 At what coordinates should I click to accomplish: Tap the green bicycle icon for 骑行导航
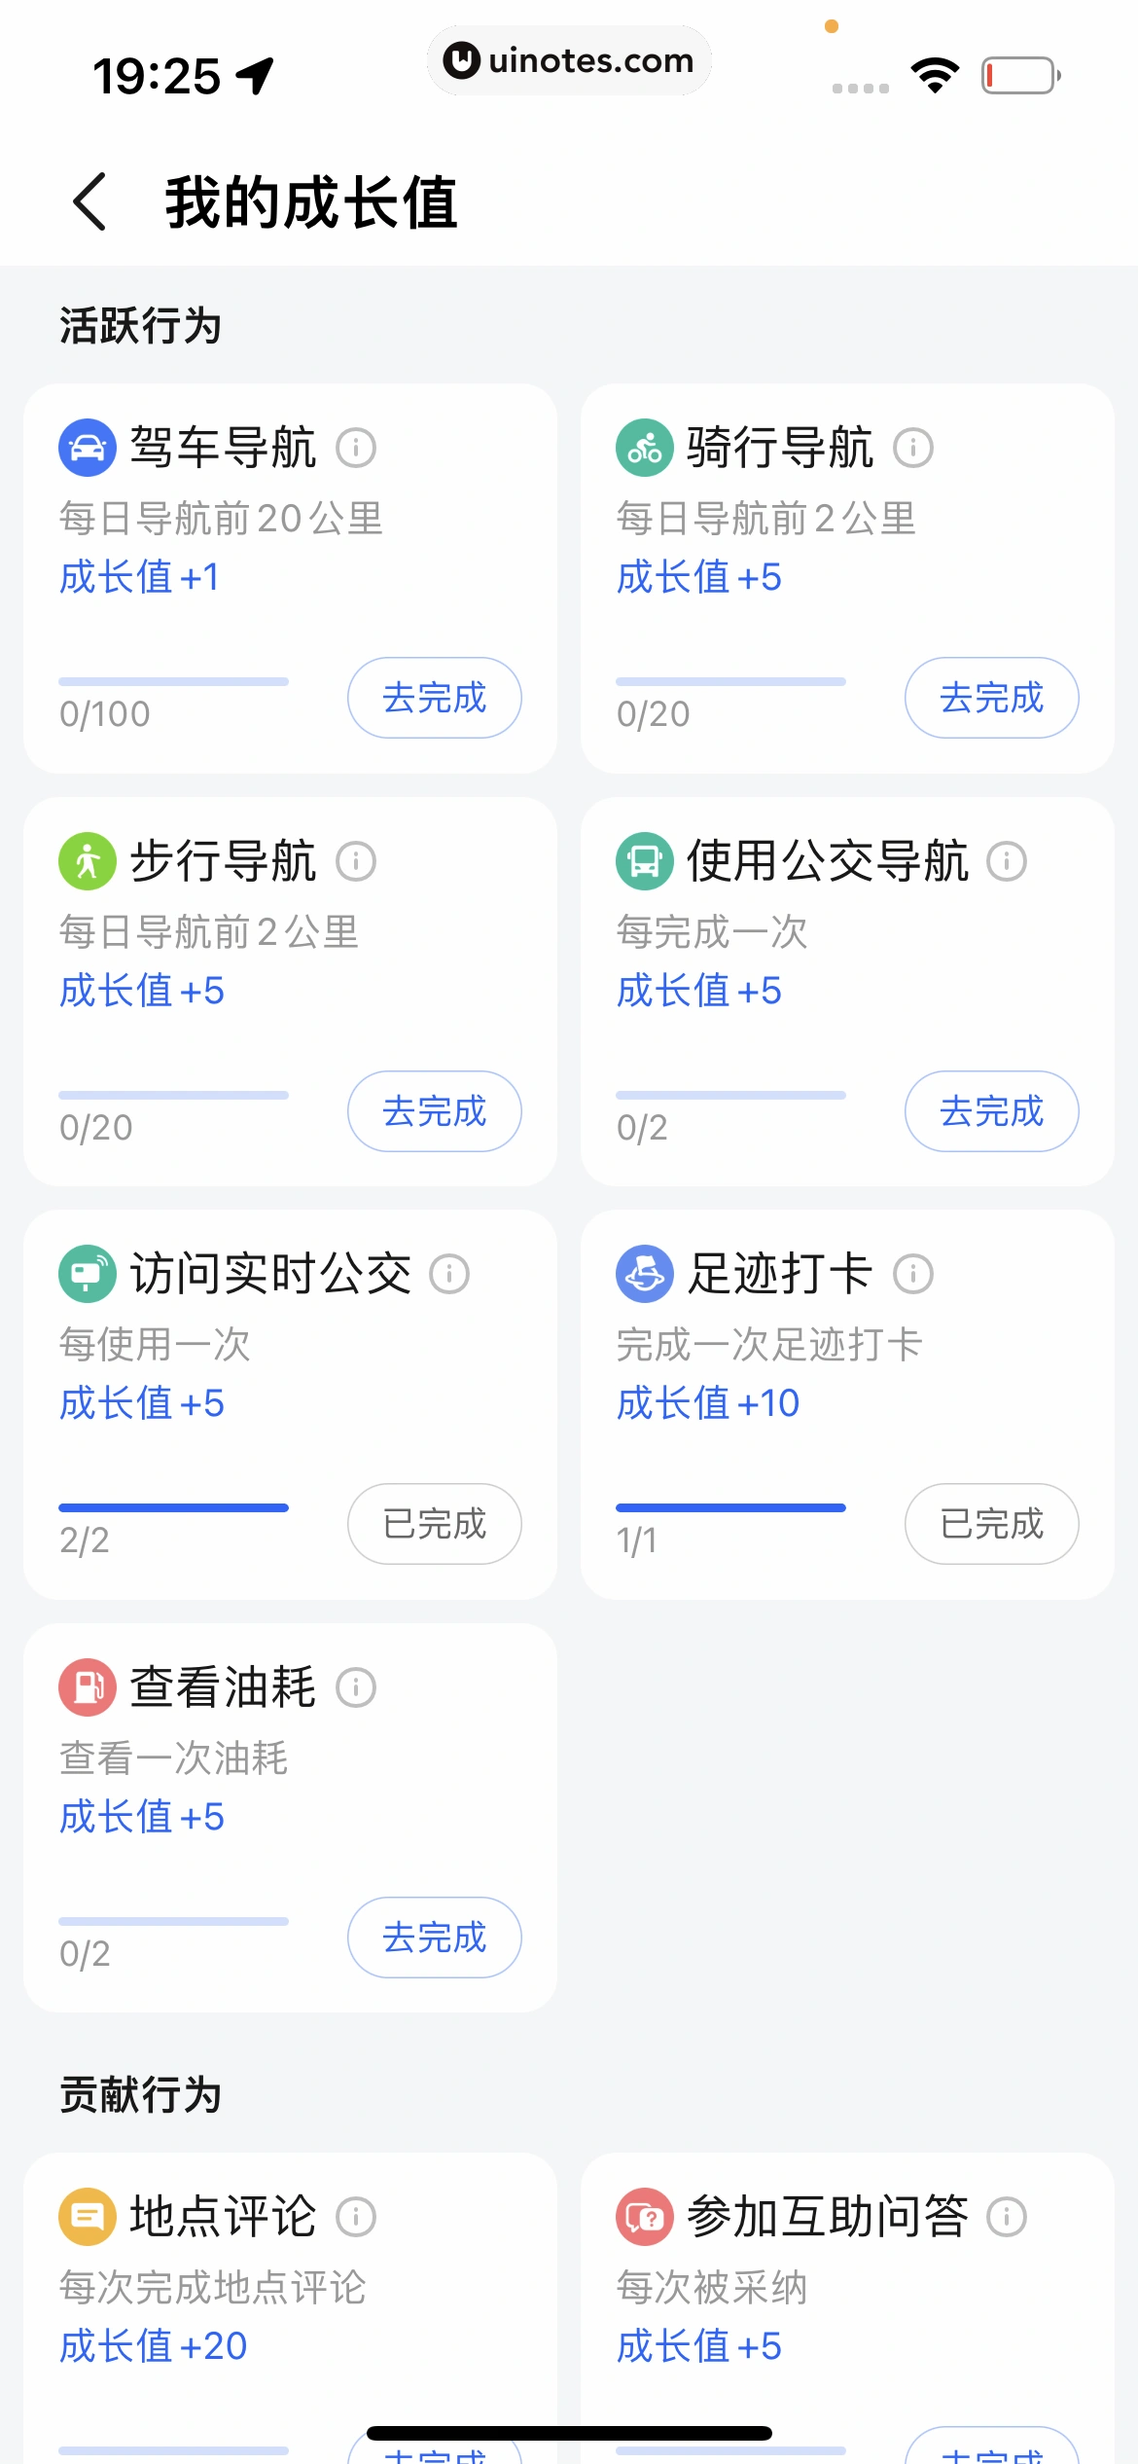(644, 448)
